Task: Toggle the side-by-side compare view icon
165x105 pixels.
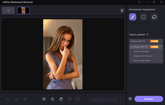Action: (x=78, y=99)
